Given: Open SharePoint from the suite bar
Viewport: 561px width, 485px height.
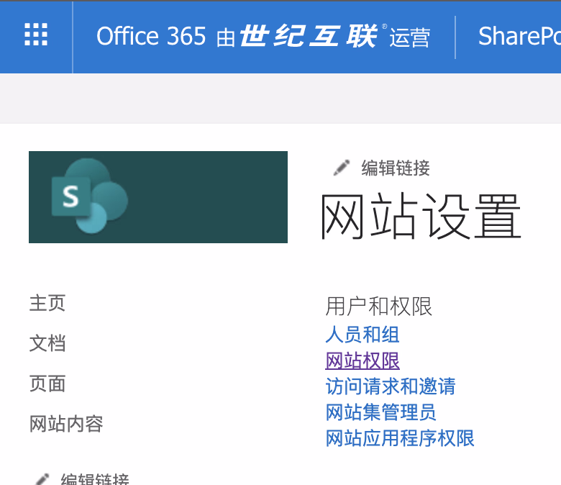Looking at the screenshot, I should (x=519, y=36).
